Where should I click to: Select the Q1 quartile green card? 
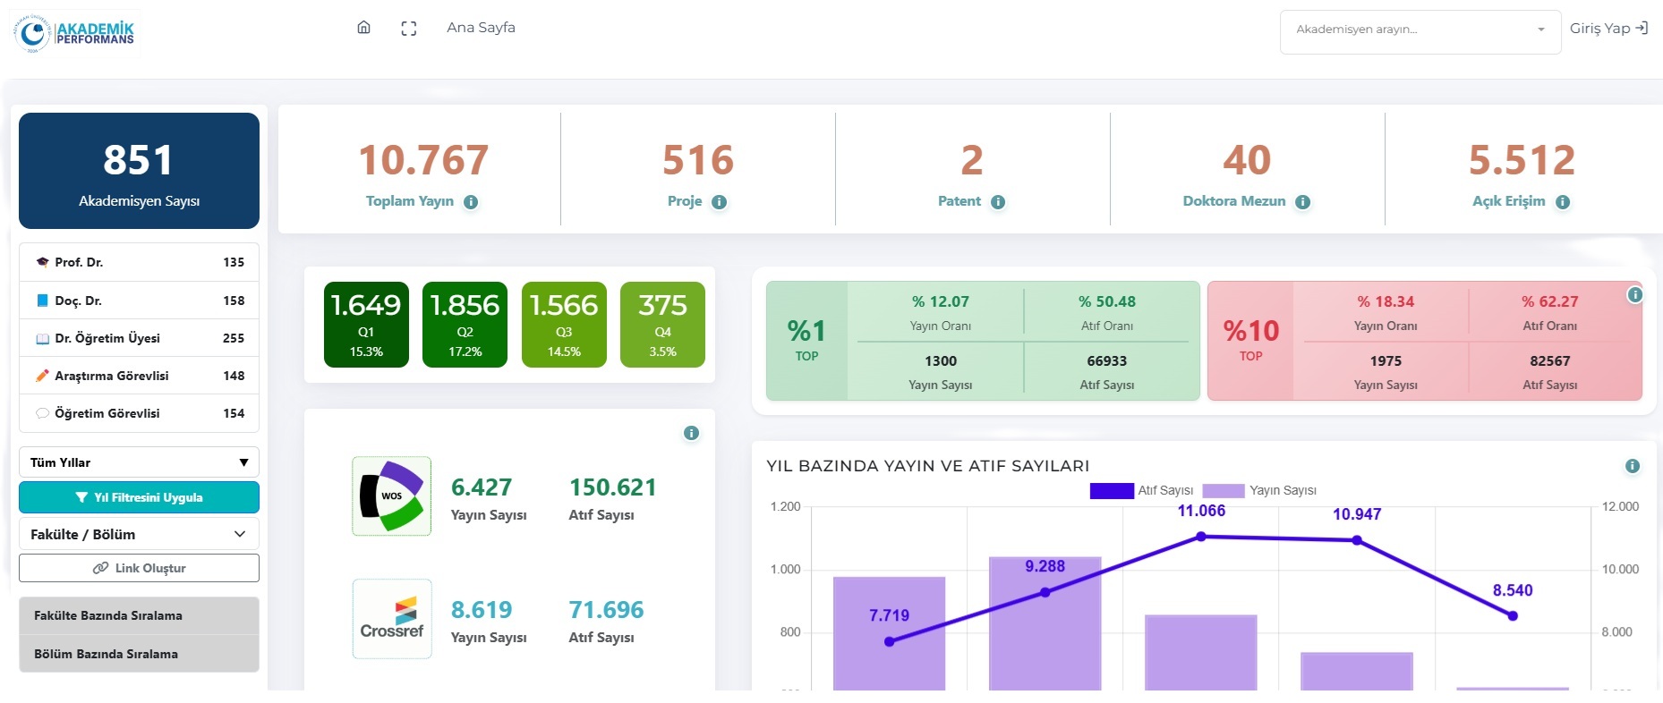pos(366,325)
